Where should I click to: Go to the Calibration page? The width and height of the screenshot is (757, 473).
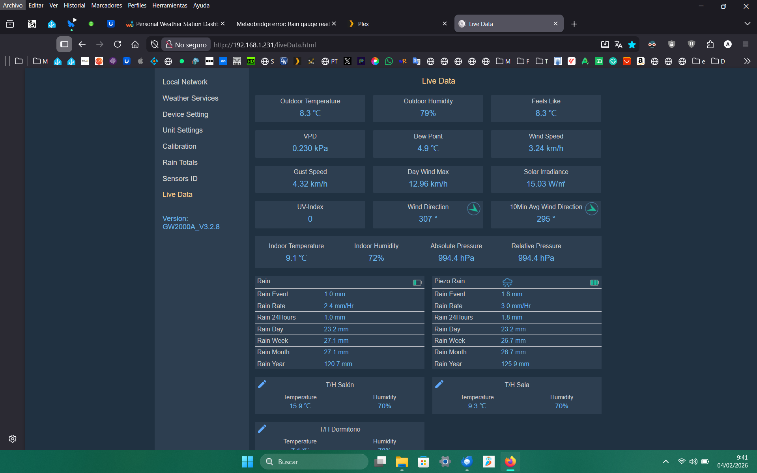(179, 146)
